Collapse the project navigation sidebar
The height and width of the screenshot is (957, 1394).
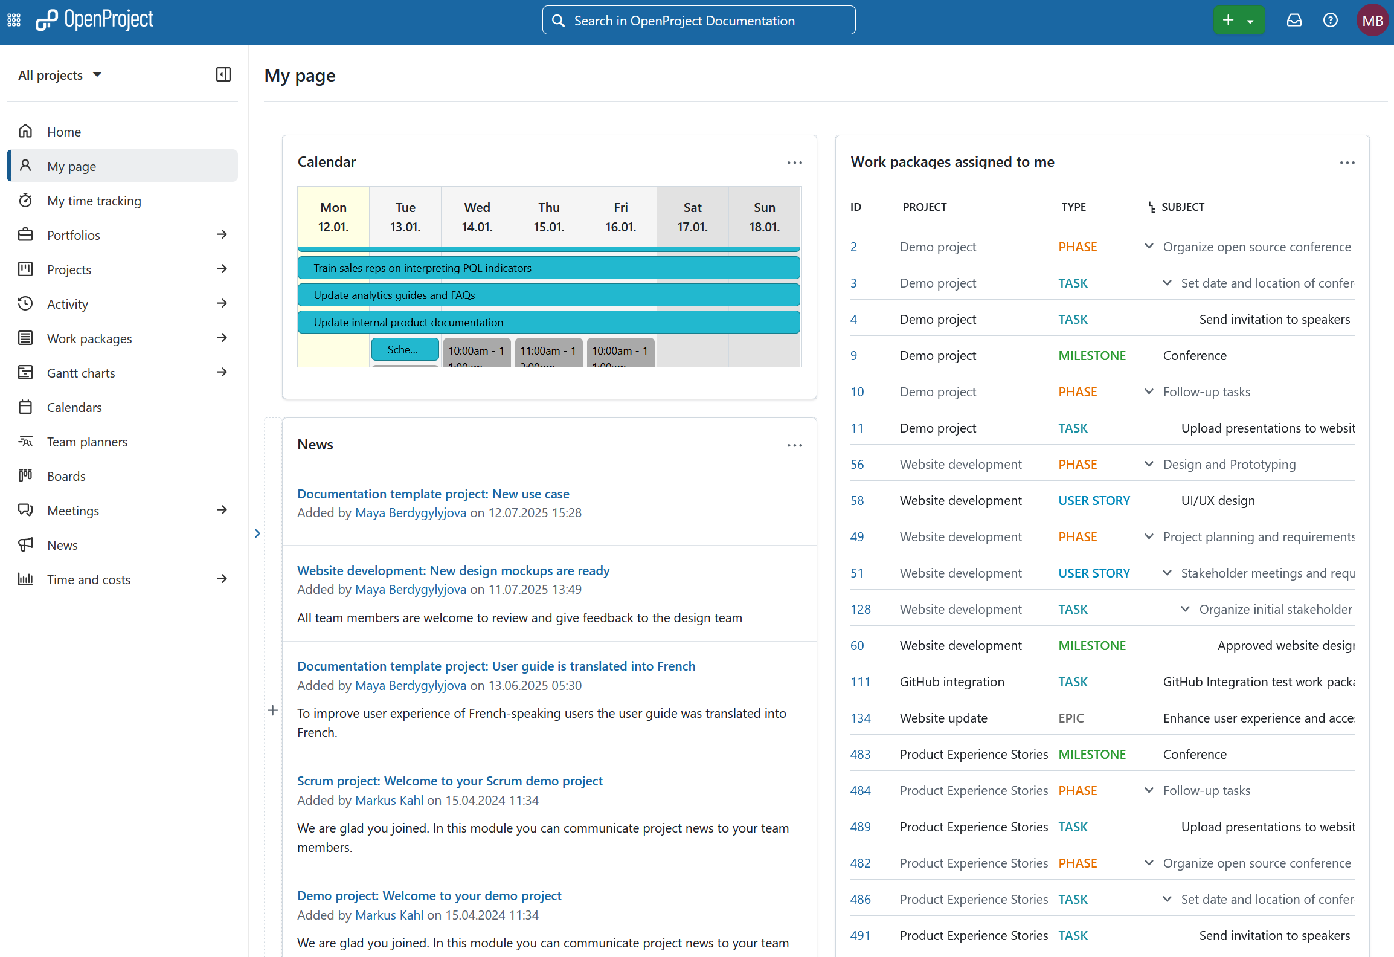tap(222, 74)
